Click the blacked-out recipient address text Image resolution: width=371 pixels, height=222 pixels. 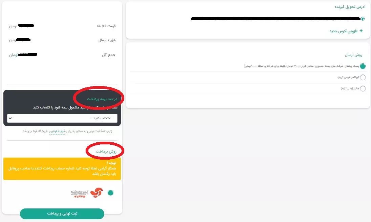click(x=276, y=19)
